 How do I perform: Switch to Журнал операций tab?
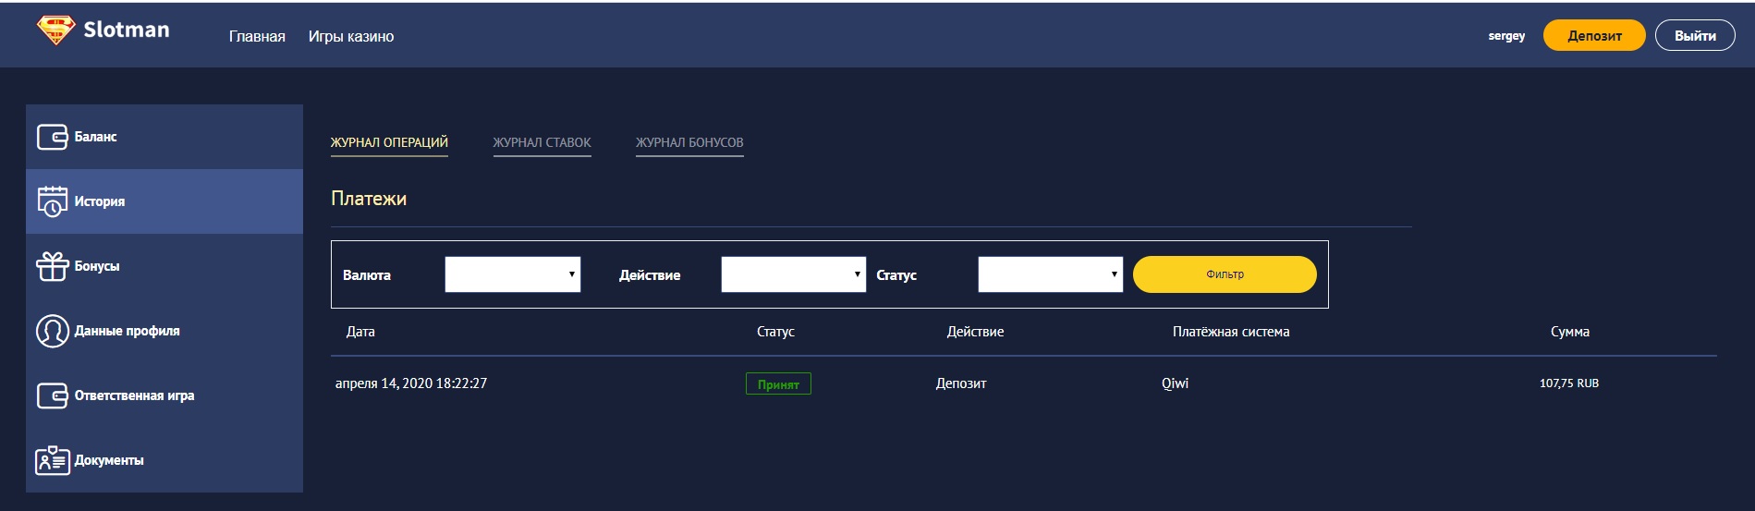tap(389, 142)
